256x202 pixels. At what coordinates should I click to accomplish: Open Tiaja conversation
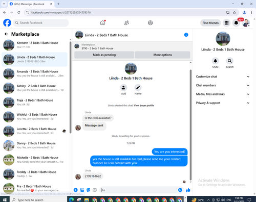point(35,103)
